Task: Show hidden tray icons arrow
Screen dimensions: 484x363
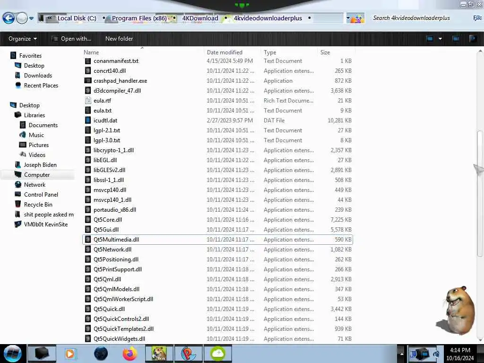Action: pos(402,354)
